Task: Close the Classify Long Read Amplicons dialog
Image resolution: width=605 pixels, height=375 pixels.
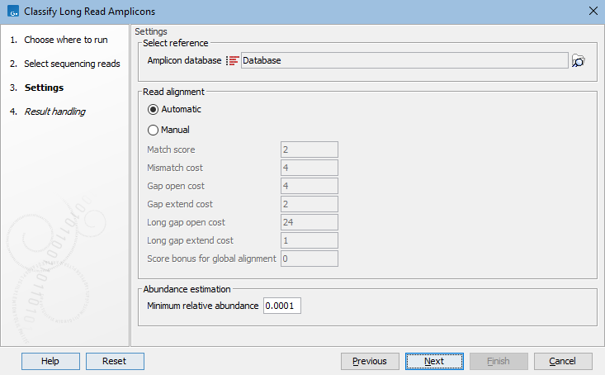Action: [592, 12]
